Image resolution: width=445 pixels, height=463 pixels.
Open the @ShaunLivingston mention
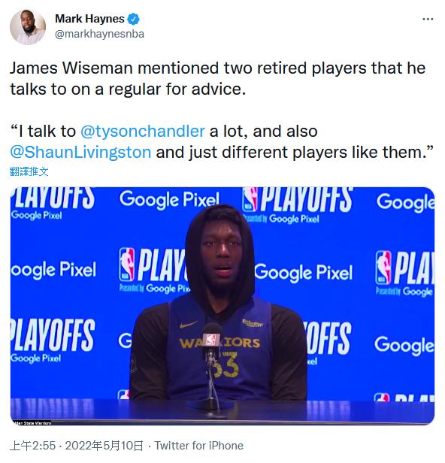(x=80, y=153)
